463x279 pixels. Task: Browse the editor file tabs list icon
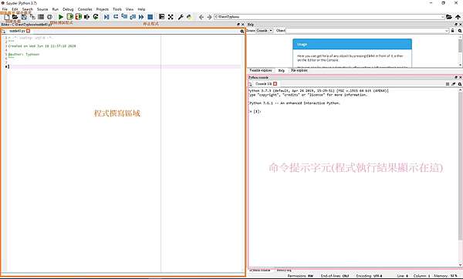(x=3, y=31)
